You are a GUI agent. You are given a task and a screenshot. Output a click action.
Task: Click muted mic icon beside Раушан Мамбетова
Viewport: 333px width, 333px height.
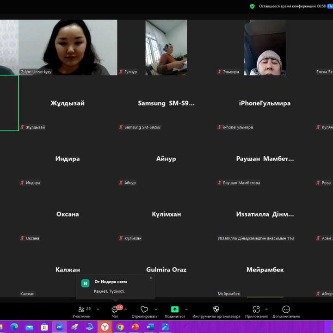coord(220,183)
